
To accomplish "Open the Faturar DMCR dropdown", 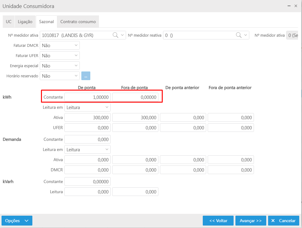I will (x=60, y=45).
